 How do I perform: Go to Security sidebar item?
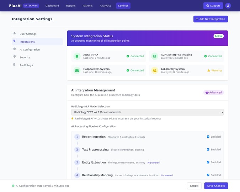pos(37,57)
